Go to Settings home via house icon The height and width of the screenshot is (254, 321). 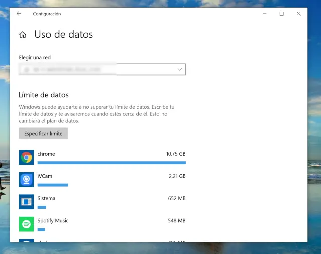point(22,35)
